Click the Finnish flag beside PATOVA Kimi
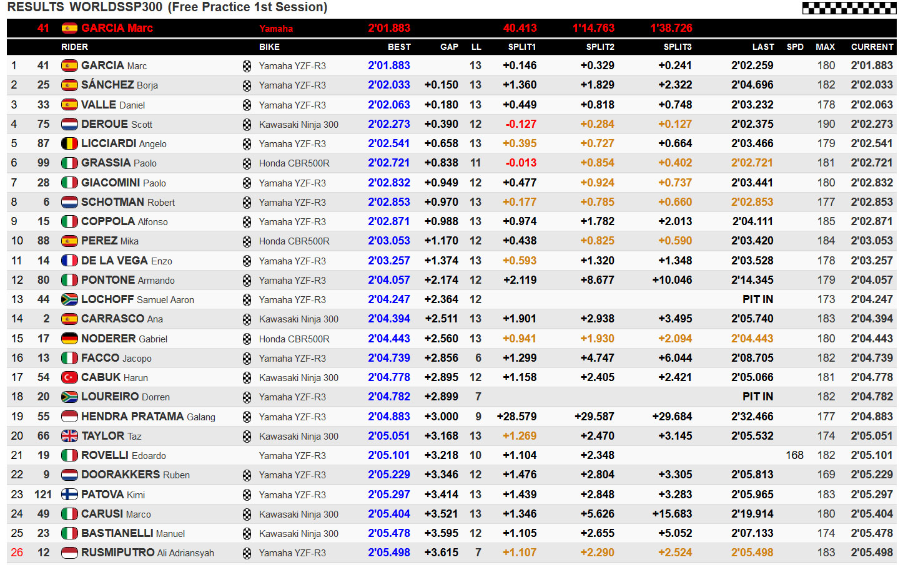The height and width of the screenshot is (565, 903). pos(69,495)
